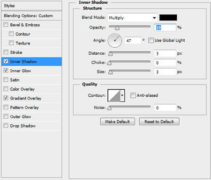
Task: Click the Make Default button
Action: click(x=118, y=122)
